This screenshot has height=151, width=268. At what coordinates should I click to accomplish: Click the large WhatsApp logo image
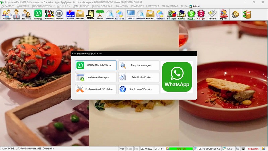point(177,77)
